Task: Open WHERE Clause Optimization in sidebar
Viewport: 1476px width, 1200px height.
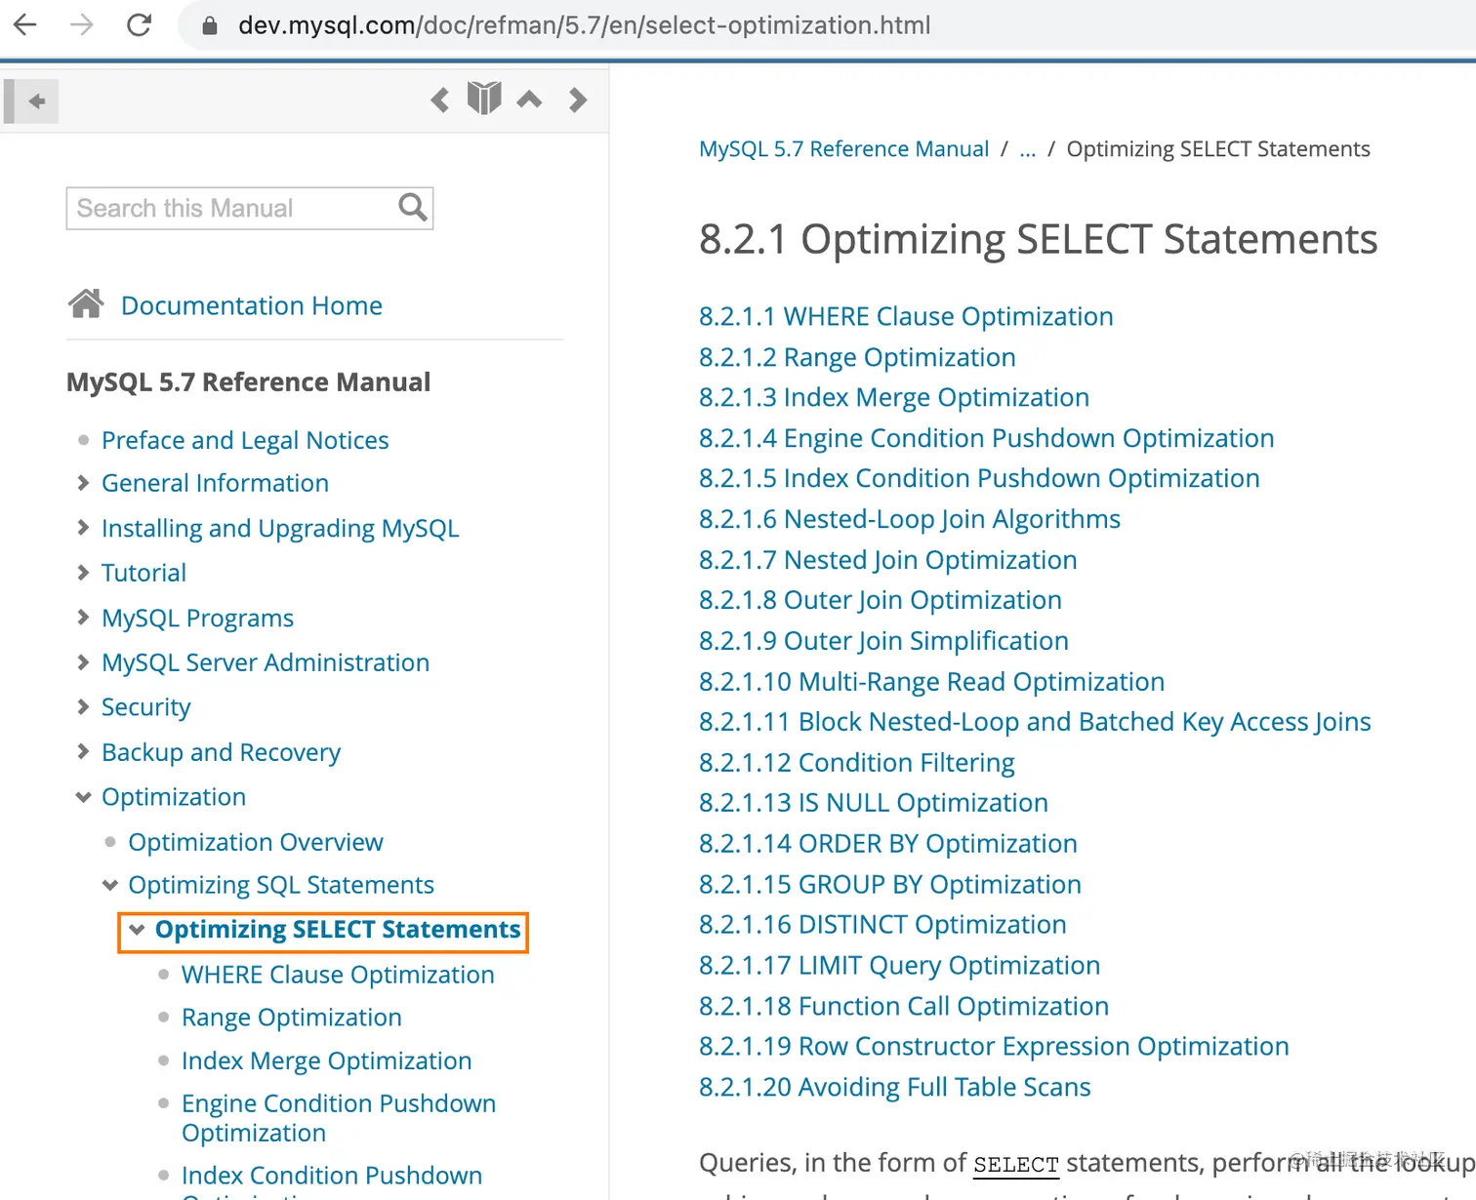Action: pyautogui.click(x=338, y=975)
